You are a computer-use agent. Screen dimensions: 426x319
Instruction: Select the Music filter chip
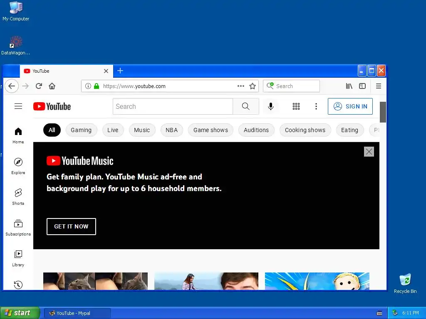pos(142,130)
